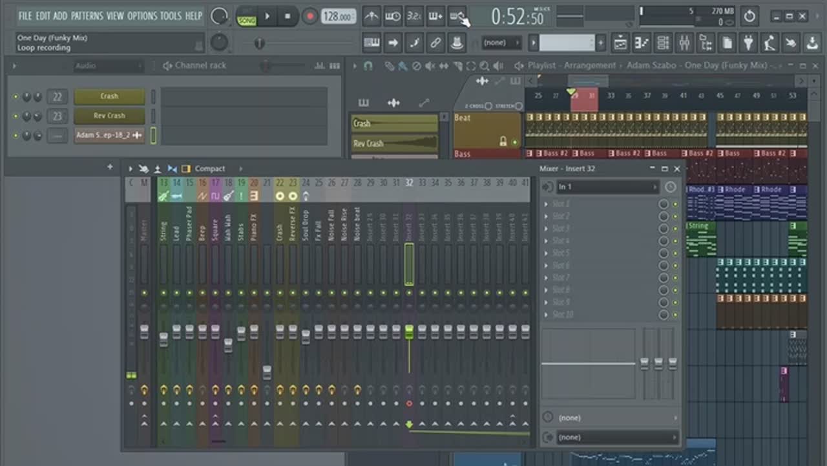
Task: Mute the Crash channel with its LED
Action: pos(16,97)
